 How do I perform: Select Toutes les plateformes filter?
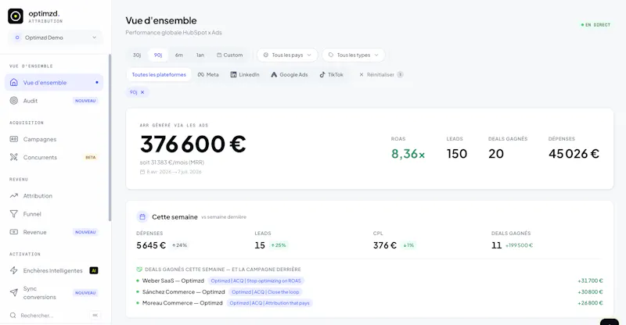pyautogui.click(x=159, y=74)
